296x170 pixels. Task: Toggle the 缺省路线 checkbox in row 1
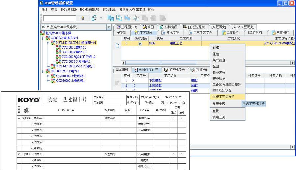(140, 43)
